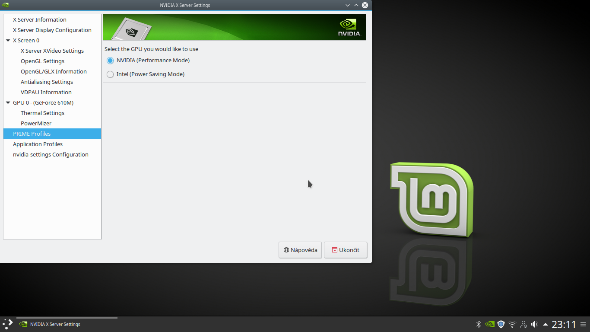Collapse the GPU 0 (GeForce 610M) branch
The height and width of the screenshot is (332, 590).
[8, 102]
